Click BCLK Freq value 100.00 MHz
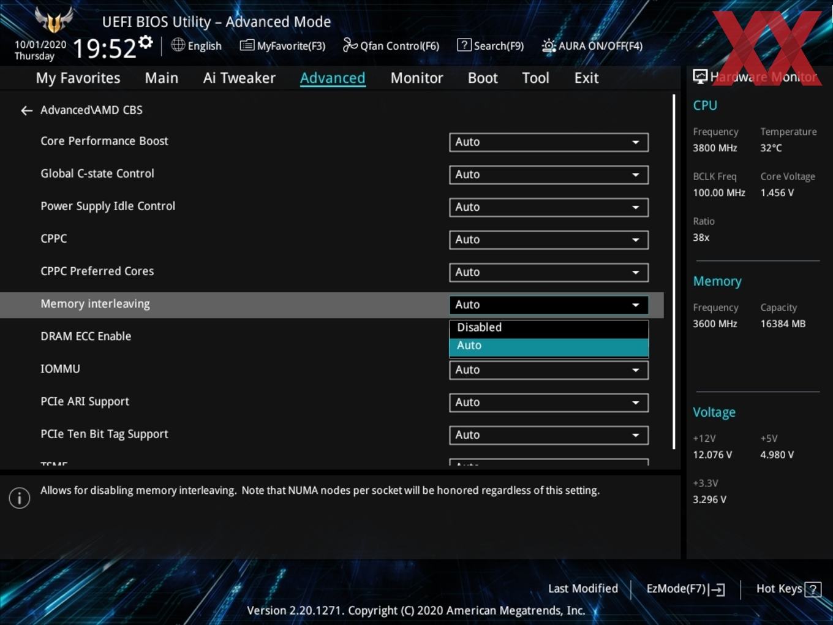The width and height of the screenshot is (833, 625). click(719, 192)
